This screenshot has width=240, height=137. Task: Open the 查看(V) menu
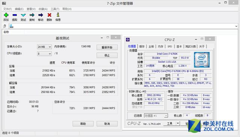click(x=31, y=9)
